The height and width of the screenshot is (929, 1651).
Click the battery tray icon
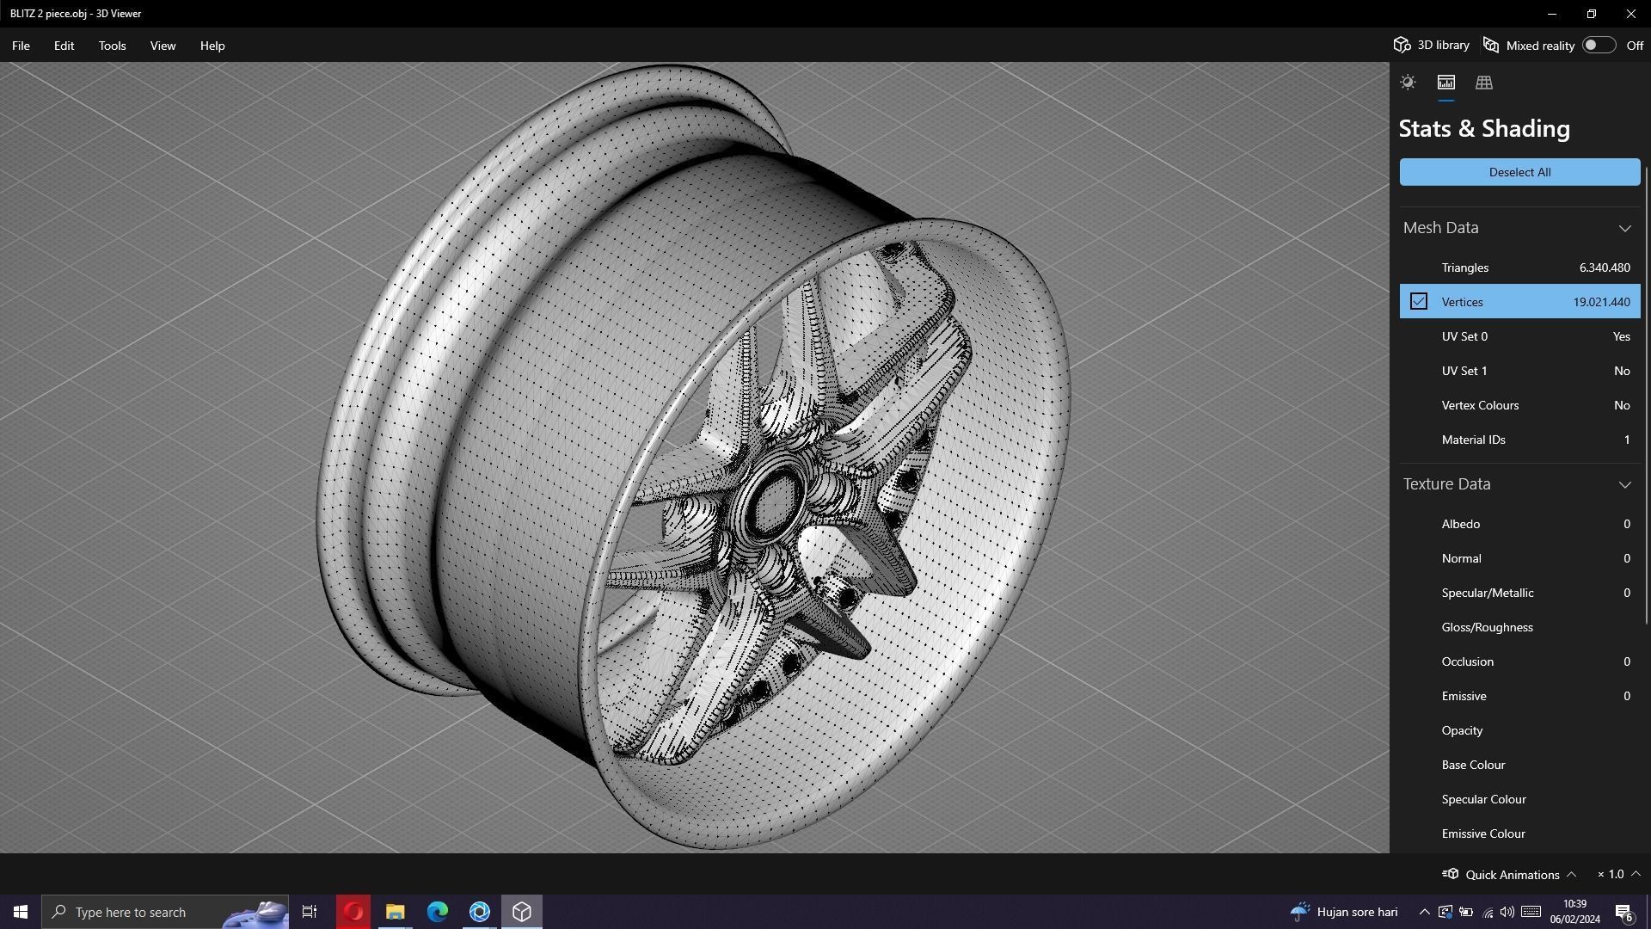[1466, 912]
